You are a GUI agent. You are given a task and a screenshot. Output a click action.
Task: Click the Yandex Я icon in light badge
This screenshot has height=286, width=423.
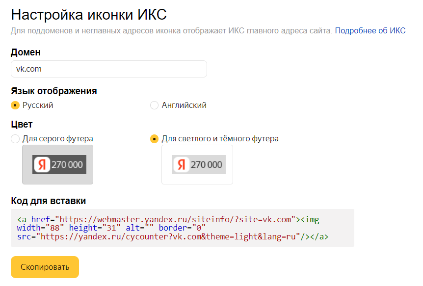coord(181,165)
